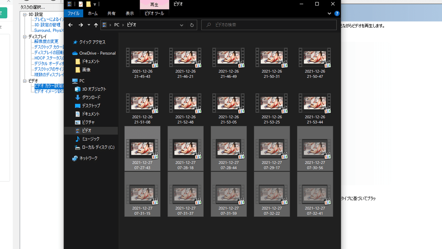Click the ピクチャ folder icon
Image resolution: width=442 pixels, height=249 pixels.
(78, 122)
